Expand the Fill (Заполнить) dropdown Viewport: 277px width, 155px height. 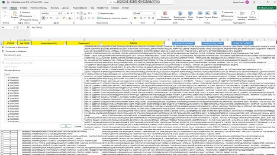tap(234, 16)
